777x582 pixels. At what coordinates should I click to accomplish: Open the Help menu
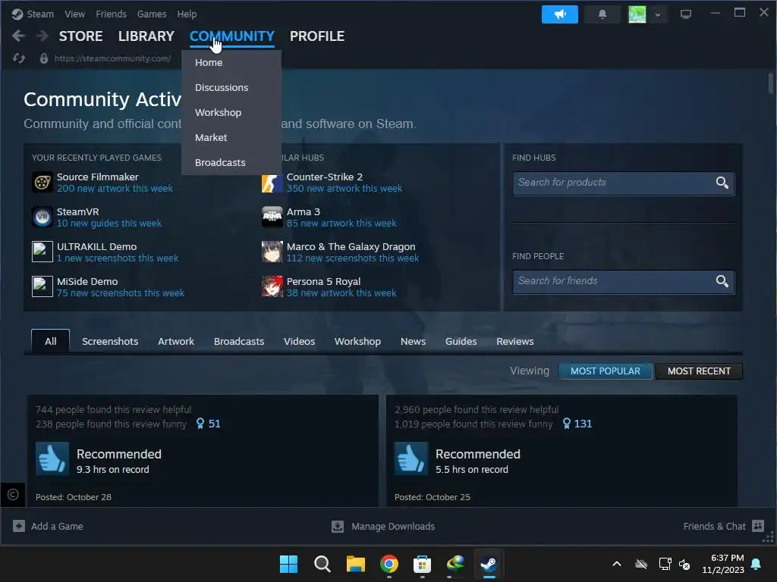[x=187, y=14]
